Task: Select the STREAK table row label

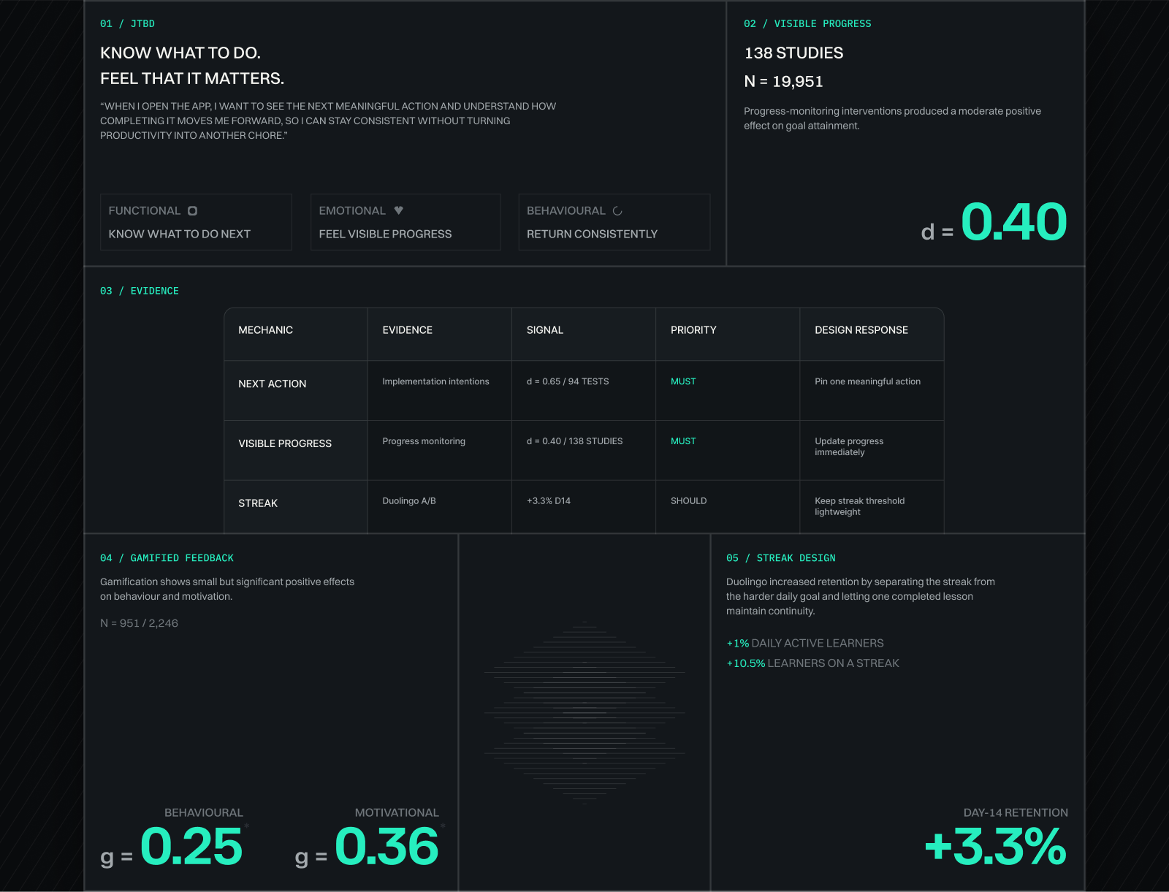Action: [258, 503]
